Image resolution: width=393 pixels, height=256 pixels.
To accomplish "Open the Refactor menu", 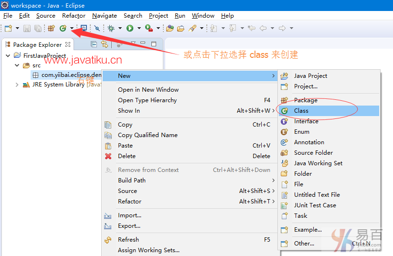I will (x=74, y=16).
